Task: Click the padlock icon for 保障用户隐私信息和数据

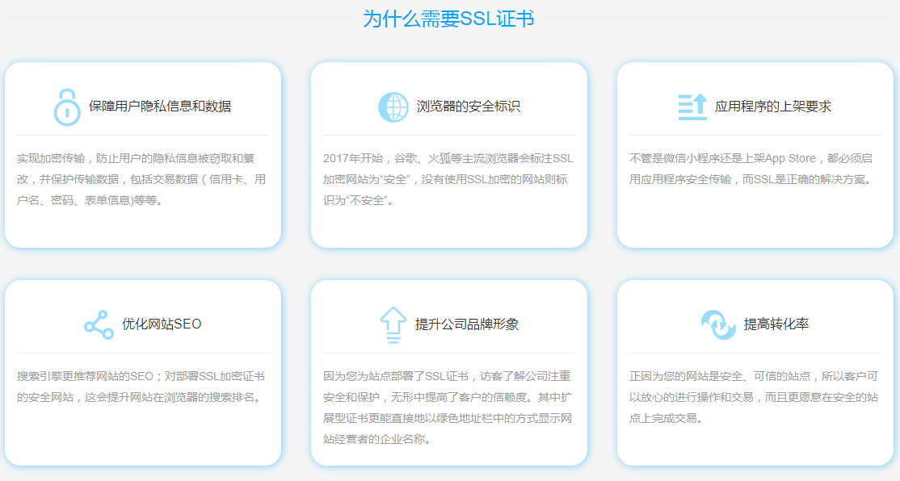Action: [67, 107]
